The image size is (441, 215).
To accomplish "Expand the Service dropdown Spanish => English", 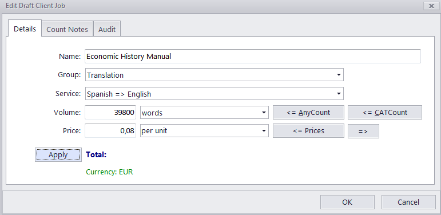I will [x=214, y=94].
